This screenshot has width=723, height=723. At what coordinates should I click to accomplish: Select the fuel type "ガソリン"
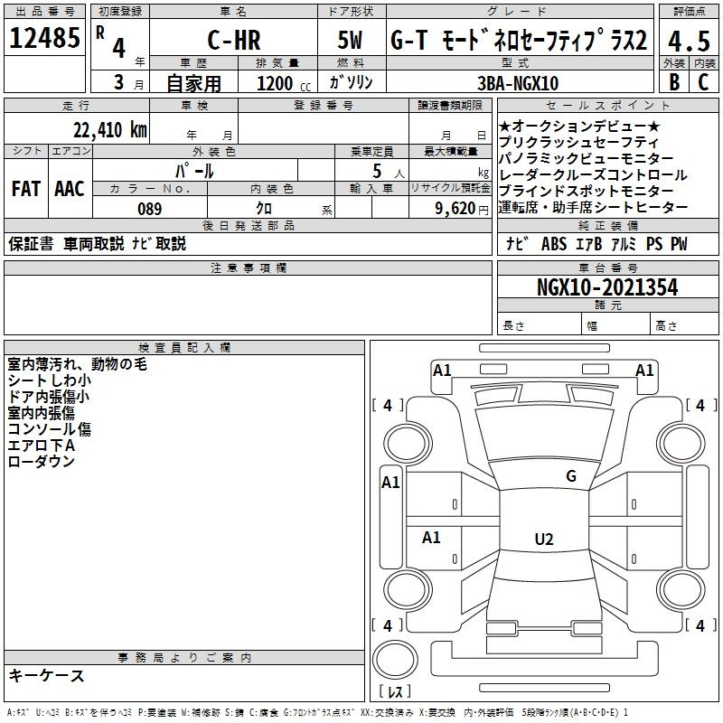pos(351,82)
